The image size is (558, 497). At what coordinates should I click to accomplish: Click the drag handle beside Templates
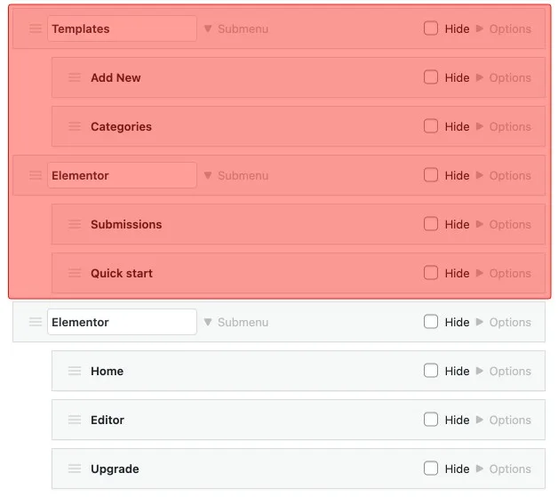tap(36, 28)
